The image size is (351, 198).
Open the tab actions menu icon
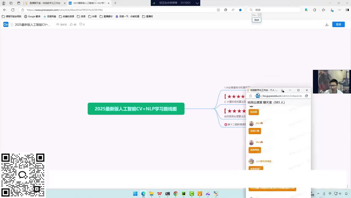pyautogui.click(x=19, y=3)
